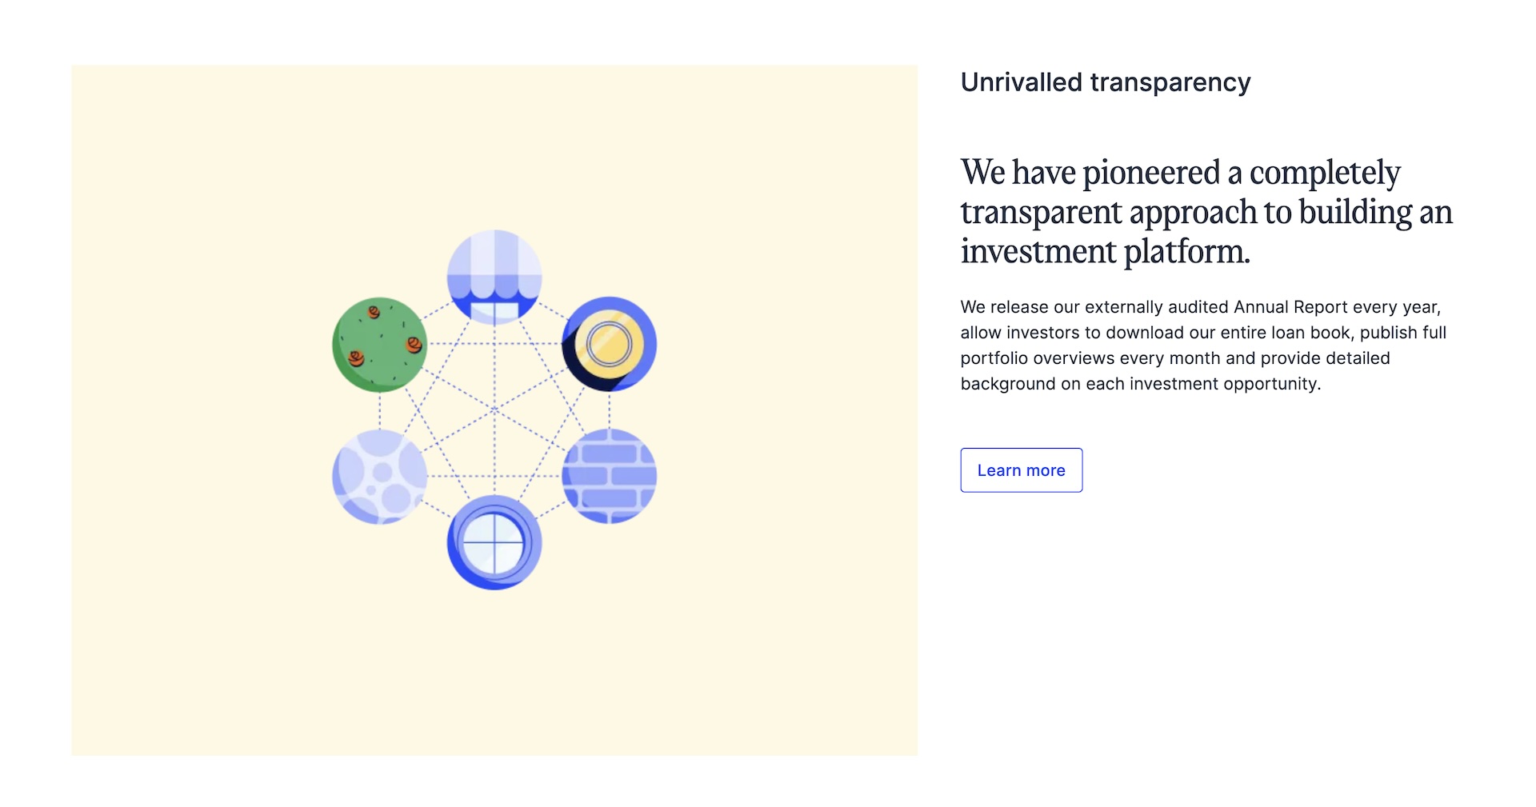The image size is (1536, 807).
Task: Click the "We have pioneered" headline line
Action: (1180, 173)
